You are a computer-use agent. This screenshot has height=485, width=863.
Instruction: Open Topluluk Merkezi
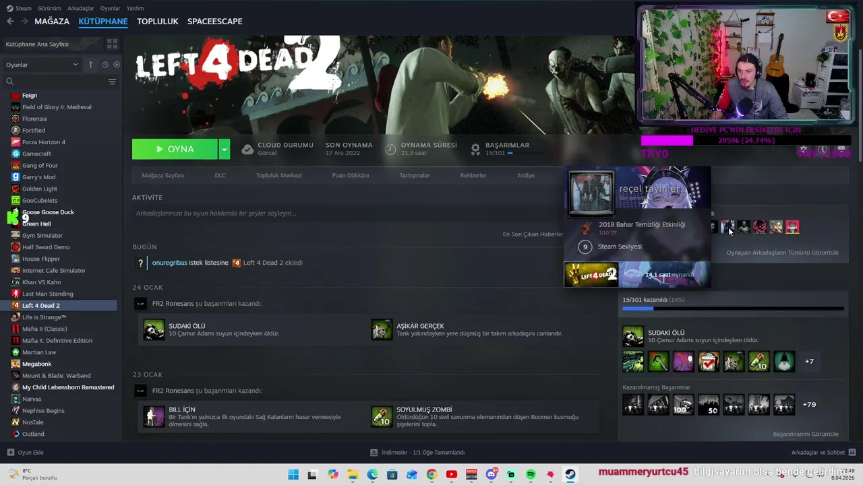[278, 175]
